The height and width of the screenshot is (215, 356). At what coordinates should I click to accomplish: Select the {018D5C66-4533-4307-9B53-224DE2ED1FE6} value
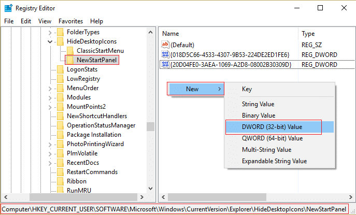point(230,55)
